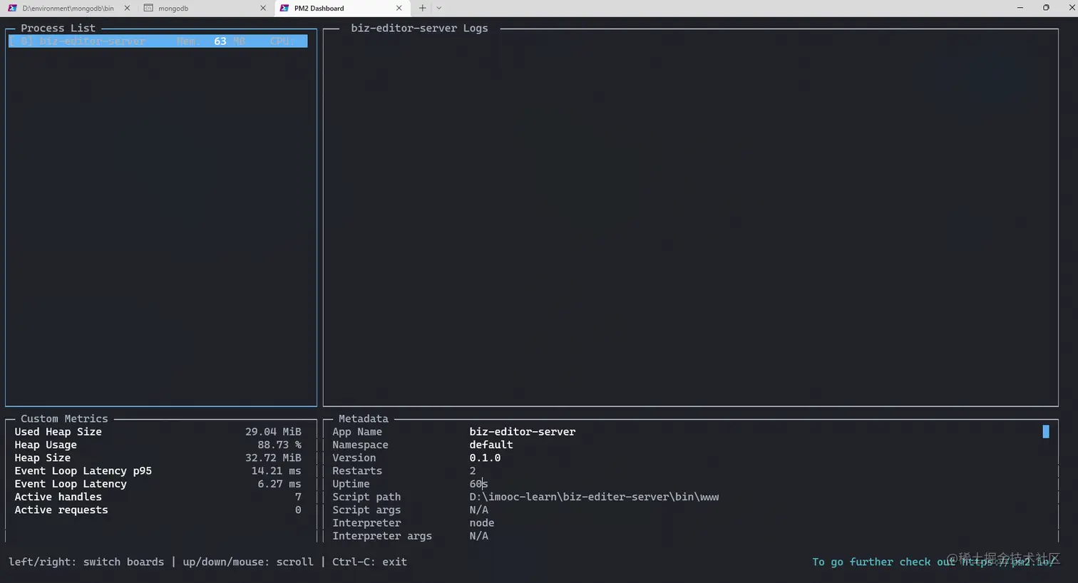Click the PowerShell icon on the PM2 Dashboard tab
This screenshot has height=583, width=1078.
[284, 9]
